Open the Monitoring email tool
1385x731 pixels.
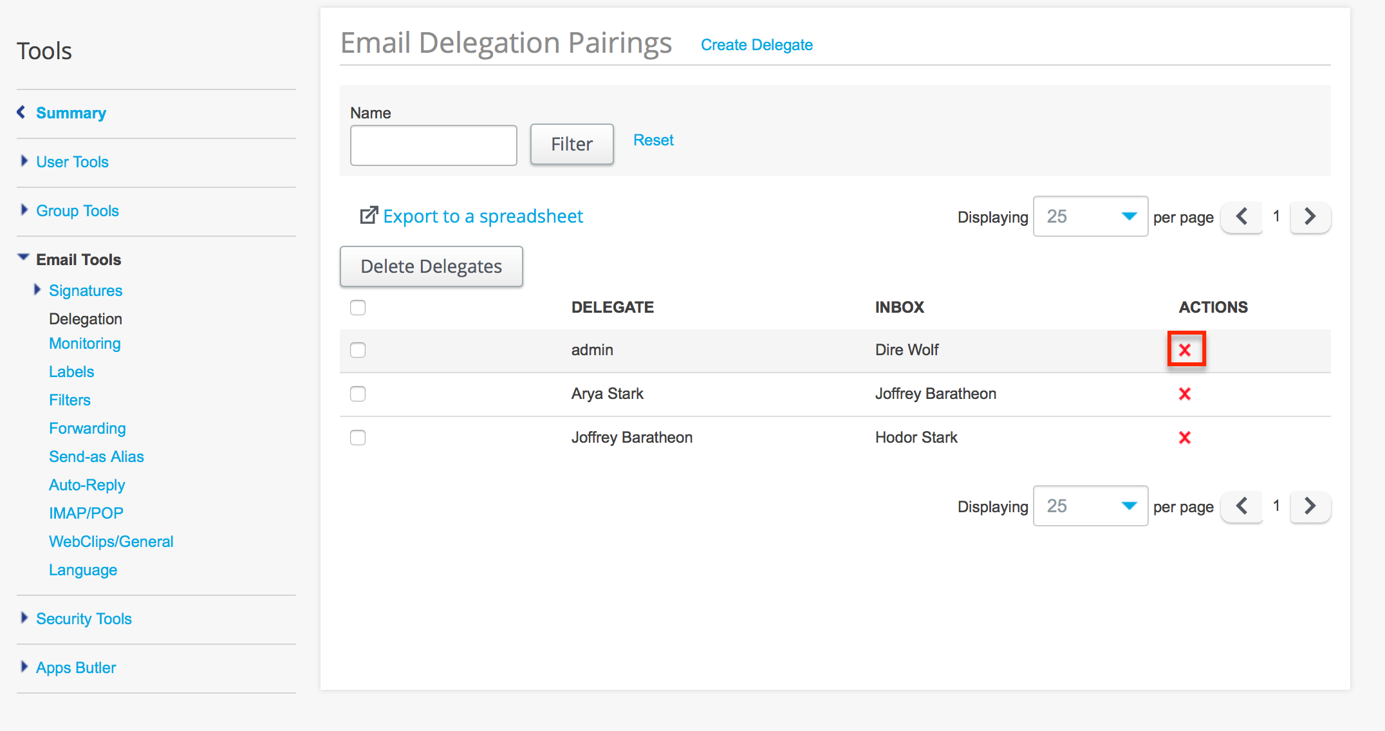(x=85, y=344)
